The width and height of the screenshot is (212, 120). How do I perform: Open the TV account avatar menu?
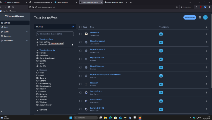pos(205,17)
